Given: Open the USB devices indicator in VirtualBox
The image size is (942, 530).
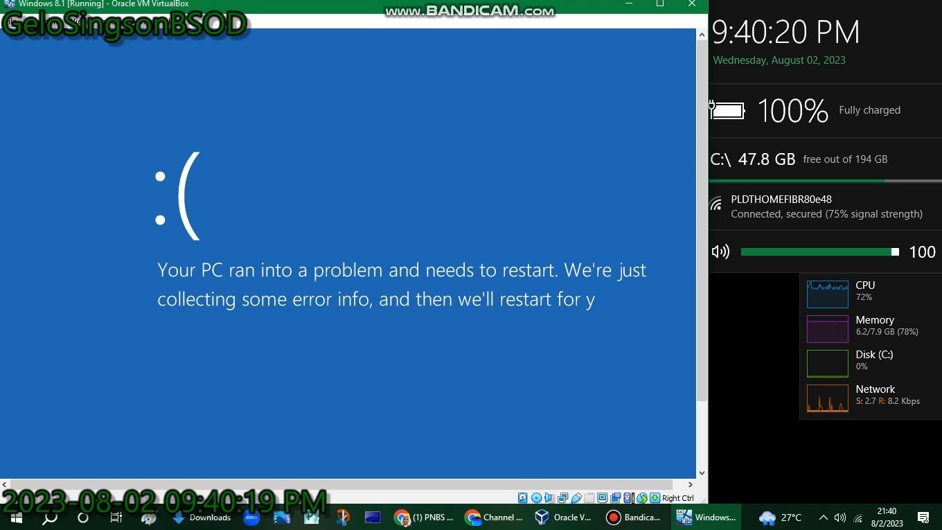Looking at the screenshot, I should coord(576,498).
